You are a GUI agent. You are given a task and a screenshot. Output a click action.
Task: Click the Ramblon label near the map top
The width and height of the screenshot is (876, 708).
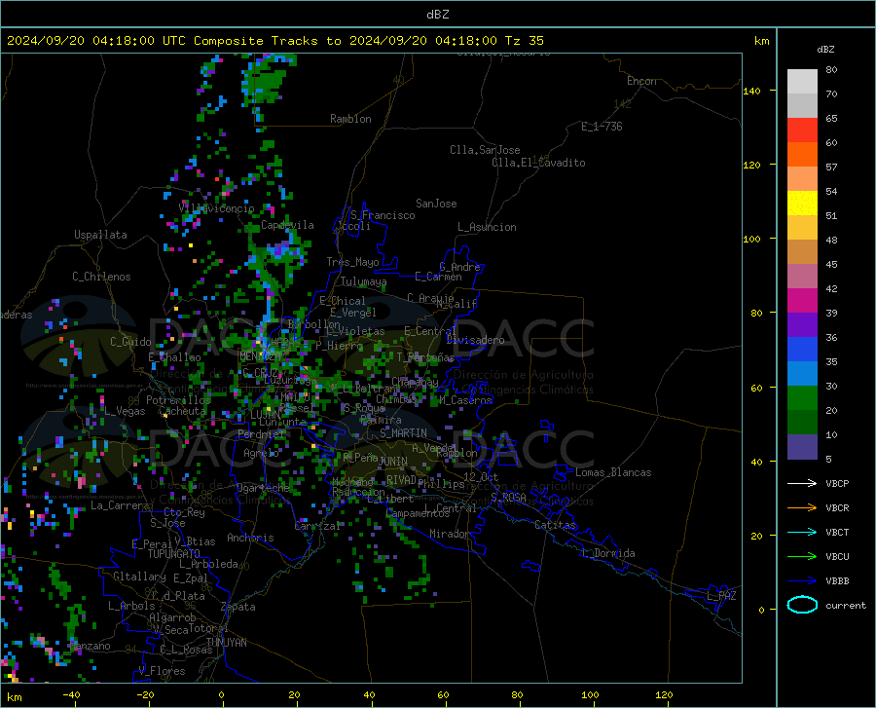click(x=350, y=119)
